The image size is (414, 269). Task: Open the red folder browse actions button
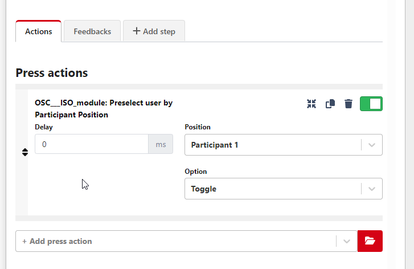coord(370,241)
